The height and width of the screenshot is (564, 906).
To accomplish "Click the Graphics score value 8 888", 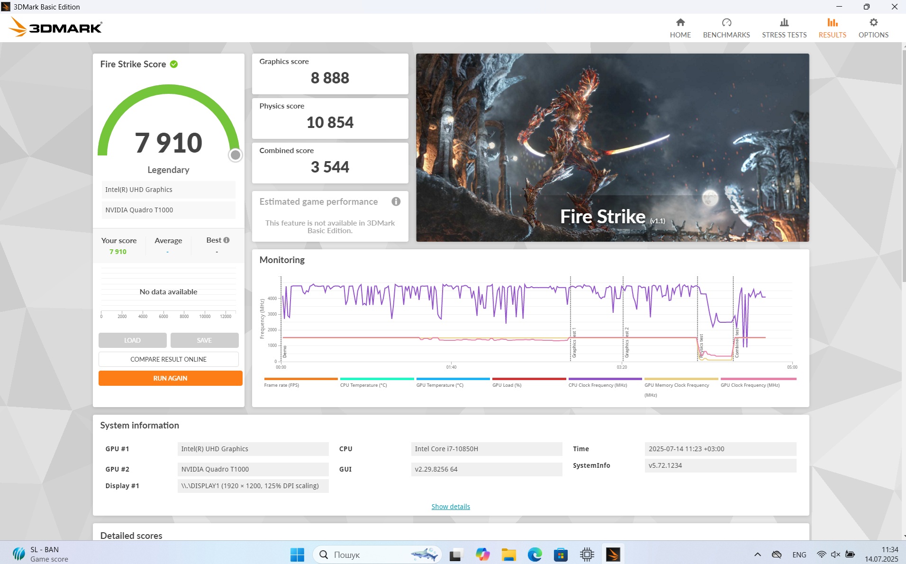I will click(330, 78).
